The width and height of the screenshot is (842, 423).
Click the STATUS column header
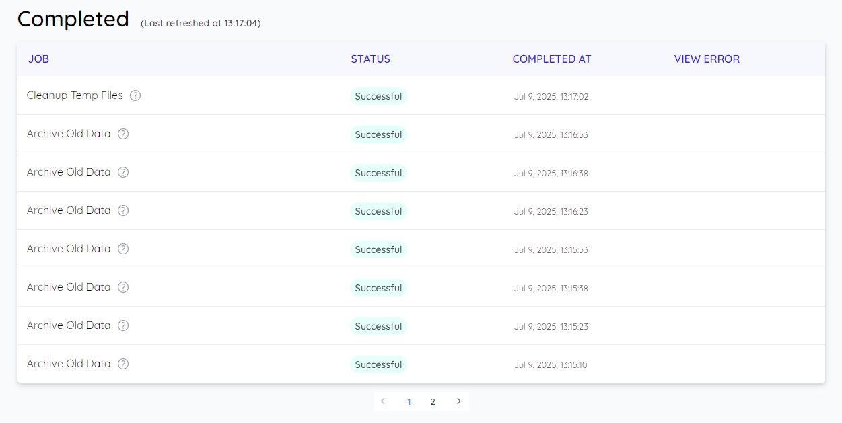(x=371, y=59)
